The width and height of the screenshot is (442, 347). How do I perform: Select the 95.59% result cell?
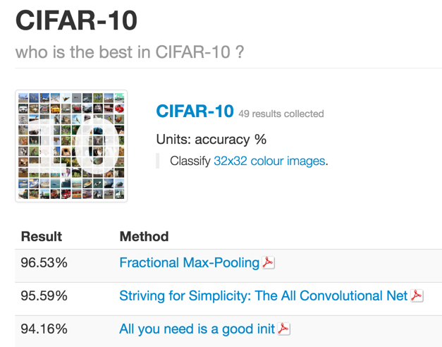[x=44, y=296]
